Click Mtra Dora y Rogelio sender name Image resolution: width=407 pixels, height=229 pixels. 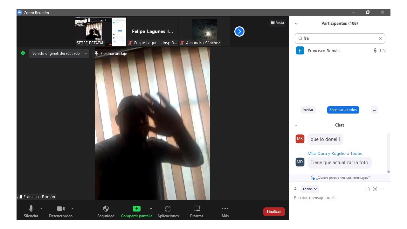coord(327,153)
